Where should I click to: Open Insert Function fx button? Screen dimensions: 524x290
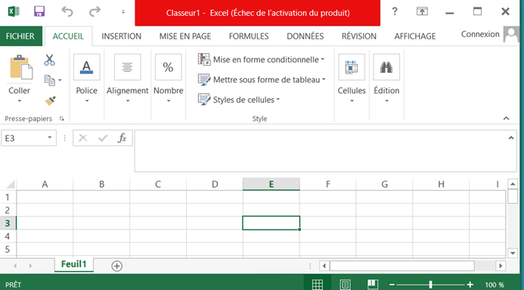tap(122, 138)
